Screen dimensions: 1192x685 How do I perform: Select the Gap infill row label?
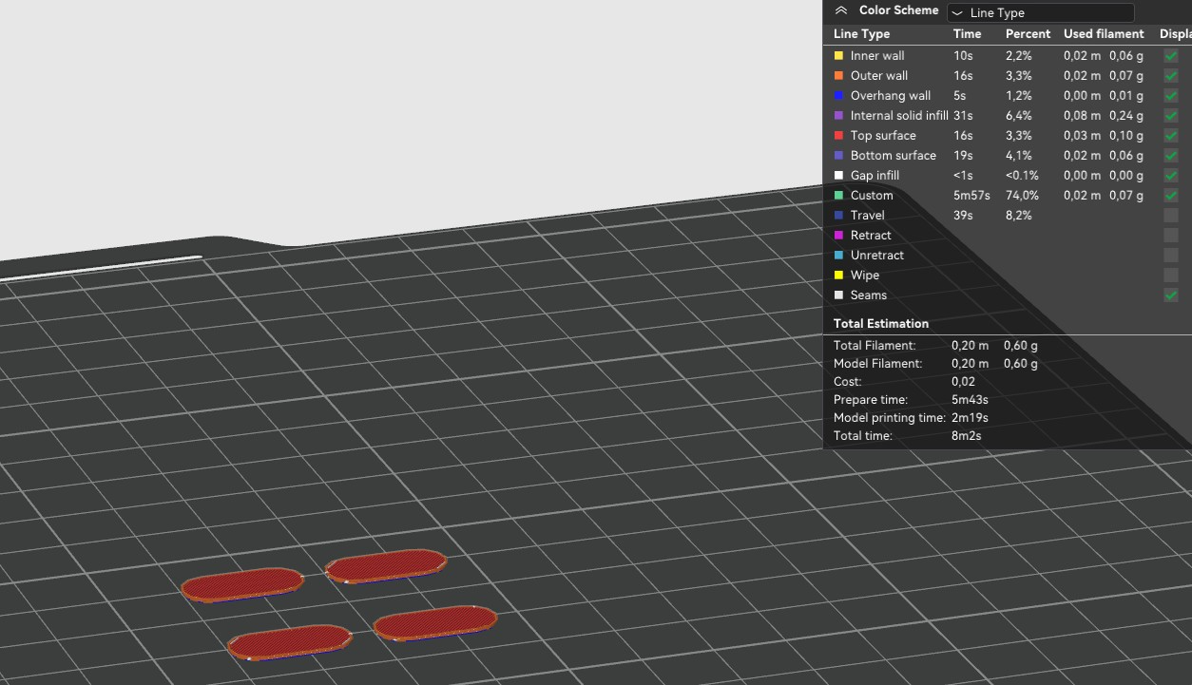click(875, 176)
